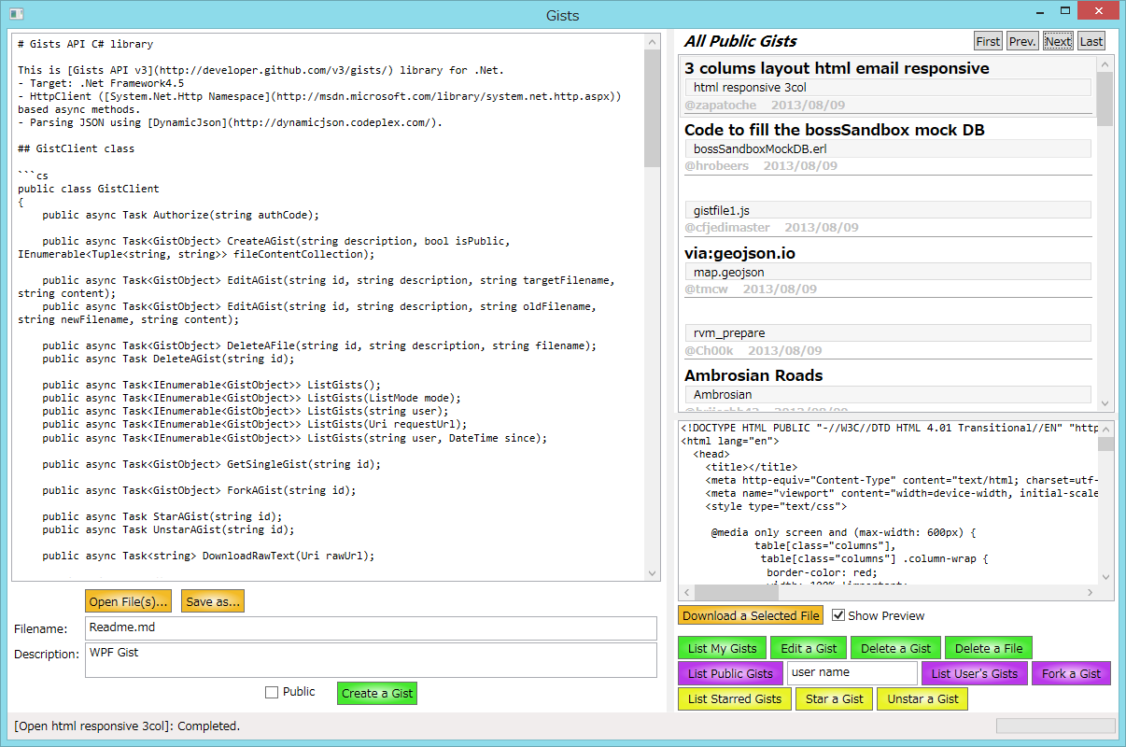Click editor scrollbar down arrow

652,572
